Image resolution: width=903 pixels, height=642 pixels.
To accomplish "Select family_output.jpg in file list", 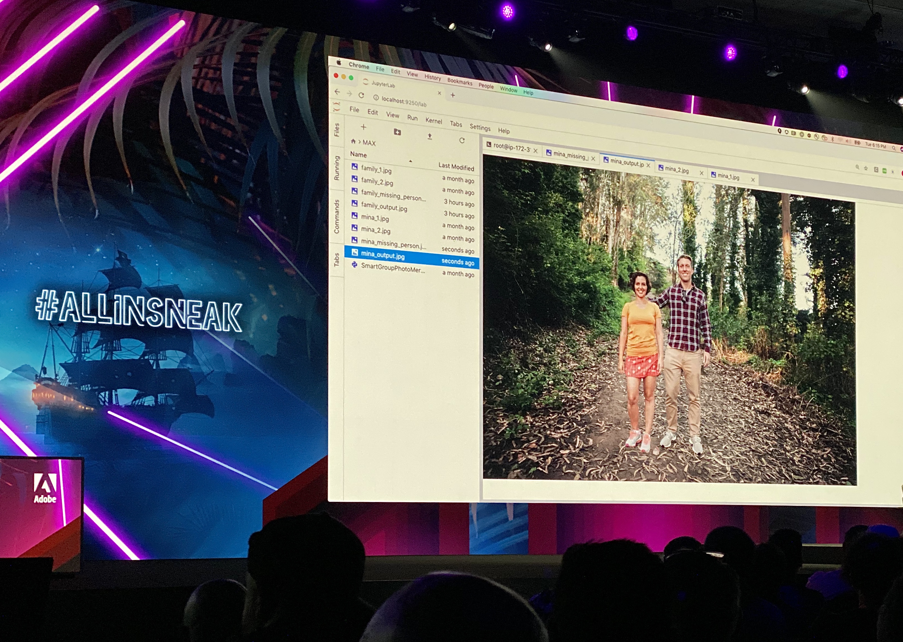I will pos(384,206).
